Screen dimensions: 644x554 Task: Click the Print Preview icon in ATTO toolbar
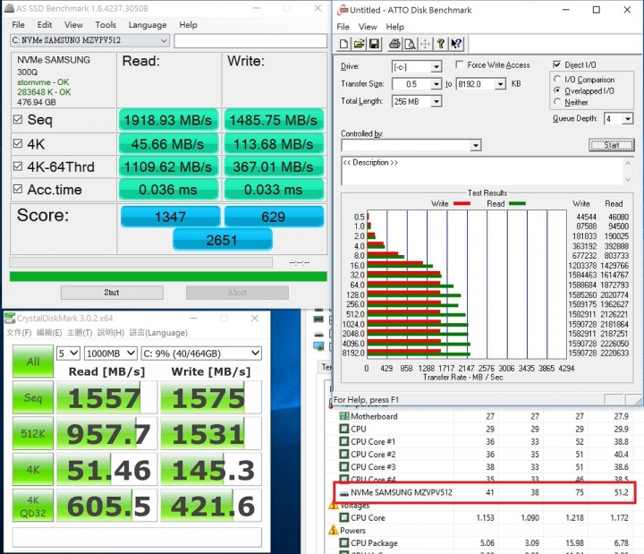[410, 44]
